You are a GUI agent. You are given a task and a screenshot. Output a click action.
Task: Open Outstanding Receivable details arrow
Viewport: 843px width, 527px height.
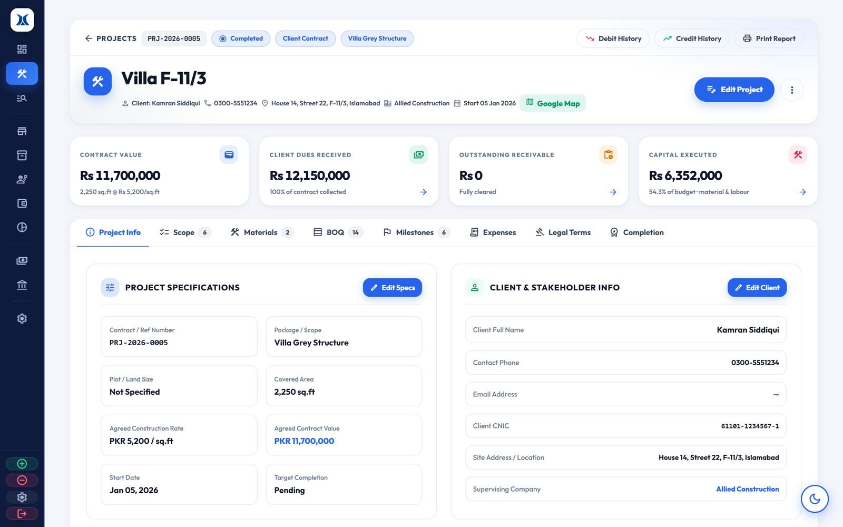(x=613, y=192)
